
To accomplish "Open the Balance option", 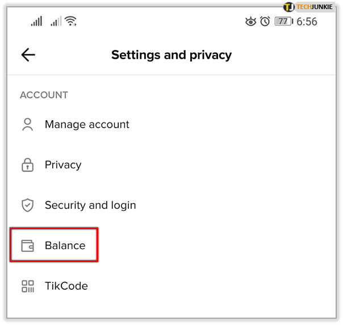I will 65,246.
